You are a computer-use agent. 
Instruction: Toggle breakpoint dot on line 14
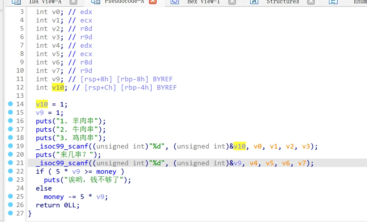[x=11, y=104]
